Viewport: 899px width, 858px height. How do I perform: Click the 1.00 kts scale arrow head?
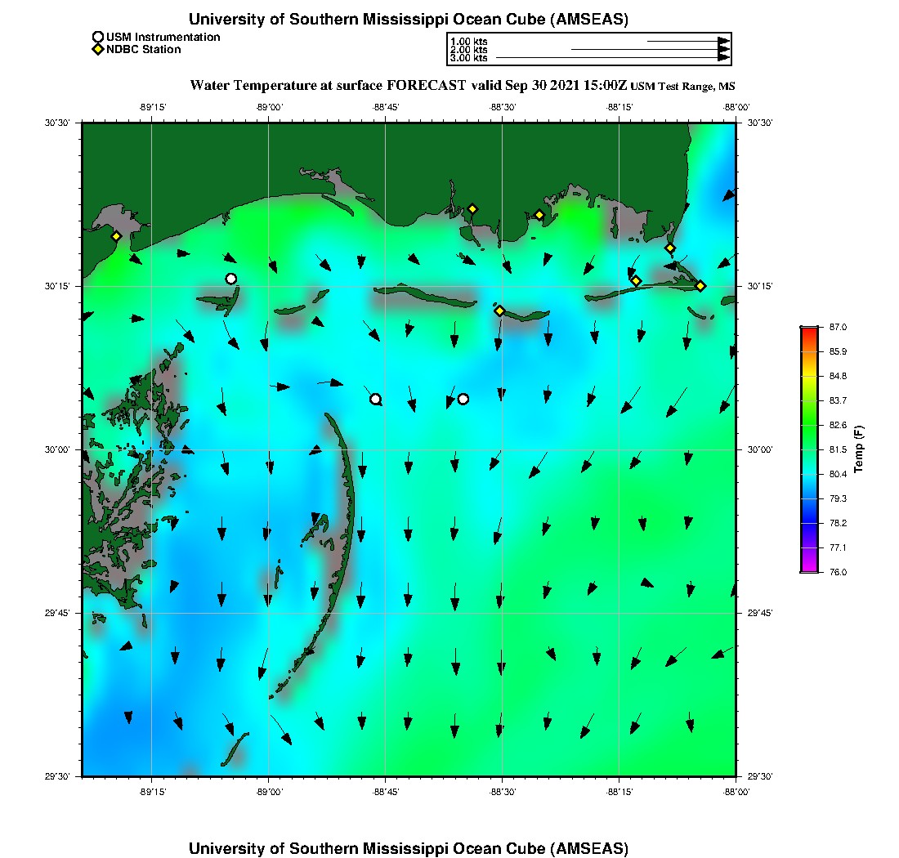coord(724,42)
